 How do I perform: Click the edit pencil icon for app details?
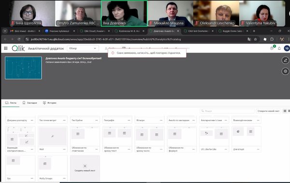(x=285, y=60)
